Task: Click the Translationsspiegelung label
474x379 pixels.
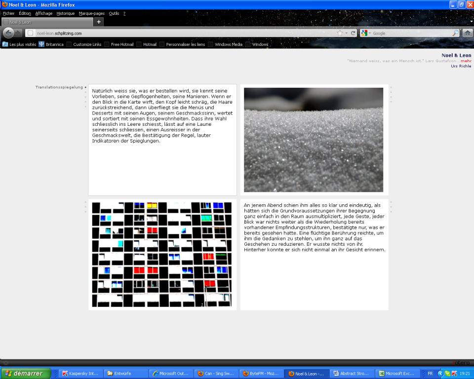Action: click(59, 87)
